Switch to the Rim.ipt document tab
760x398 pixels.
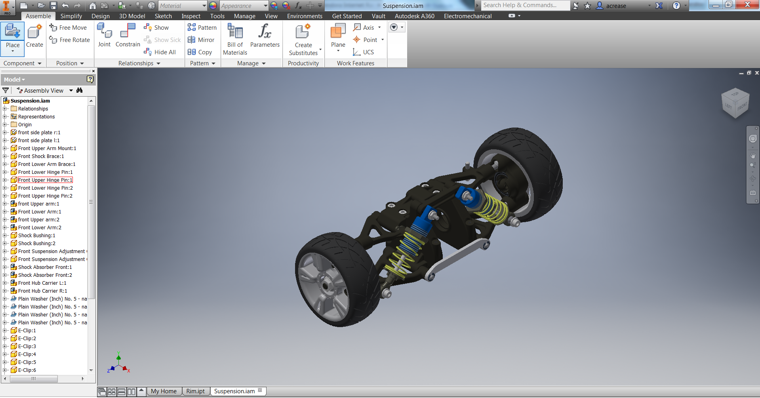click(x=196, y=391)
